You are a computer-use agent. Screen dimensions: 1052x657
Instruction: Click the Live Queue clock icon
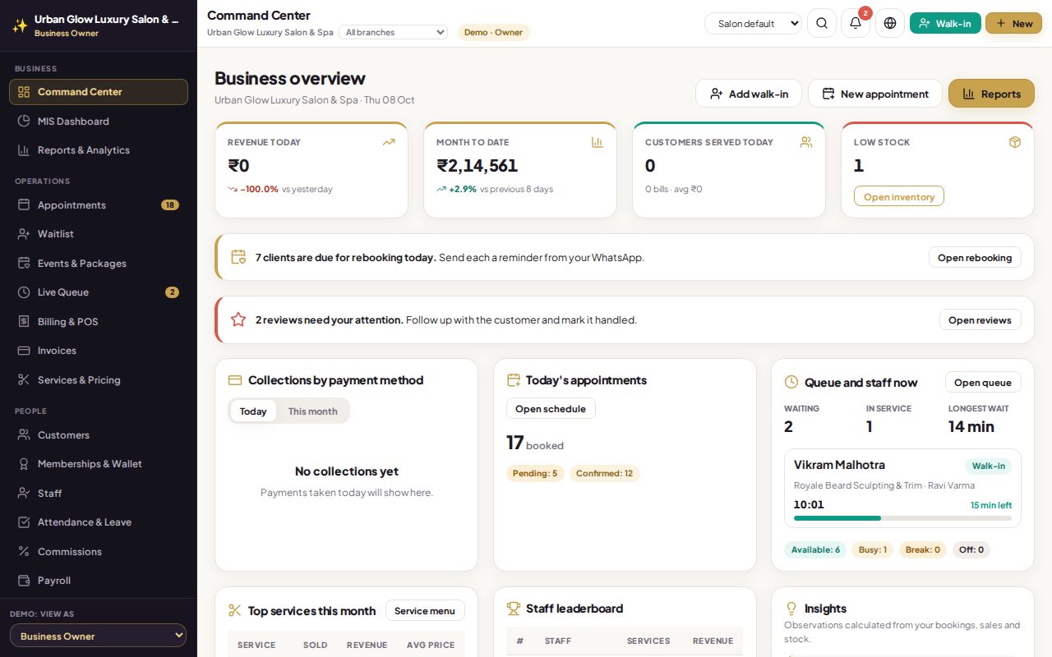(24, 292)
